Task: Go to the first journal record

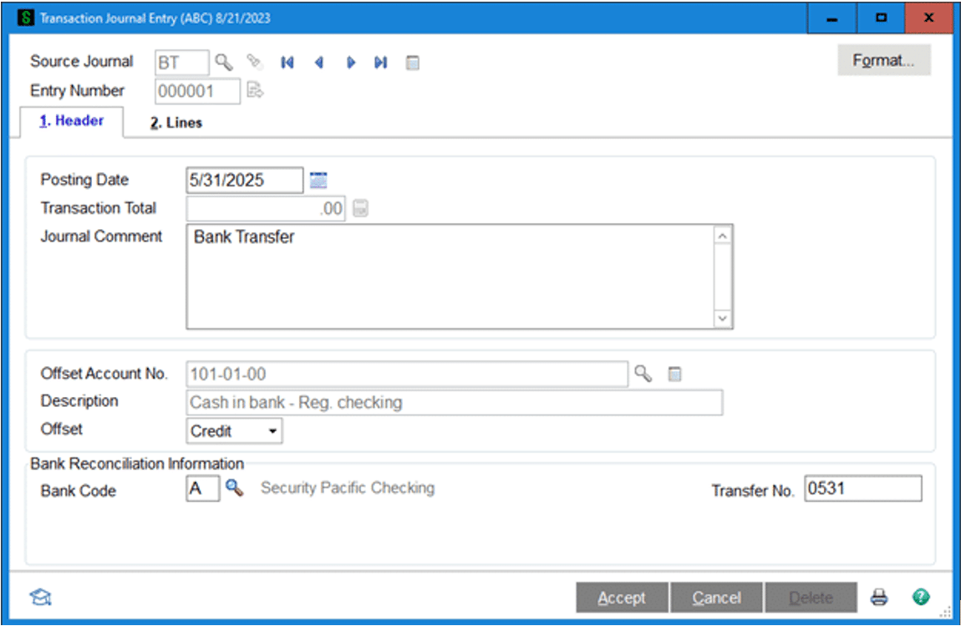Action: (287, 62)
